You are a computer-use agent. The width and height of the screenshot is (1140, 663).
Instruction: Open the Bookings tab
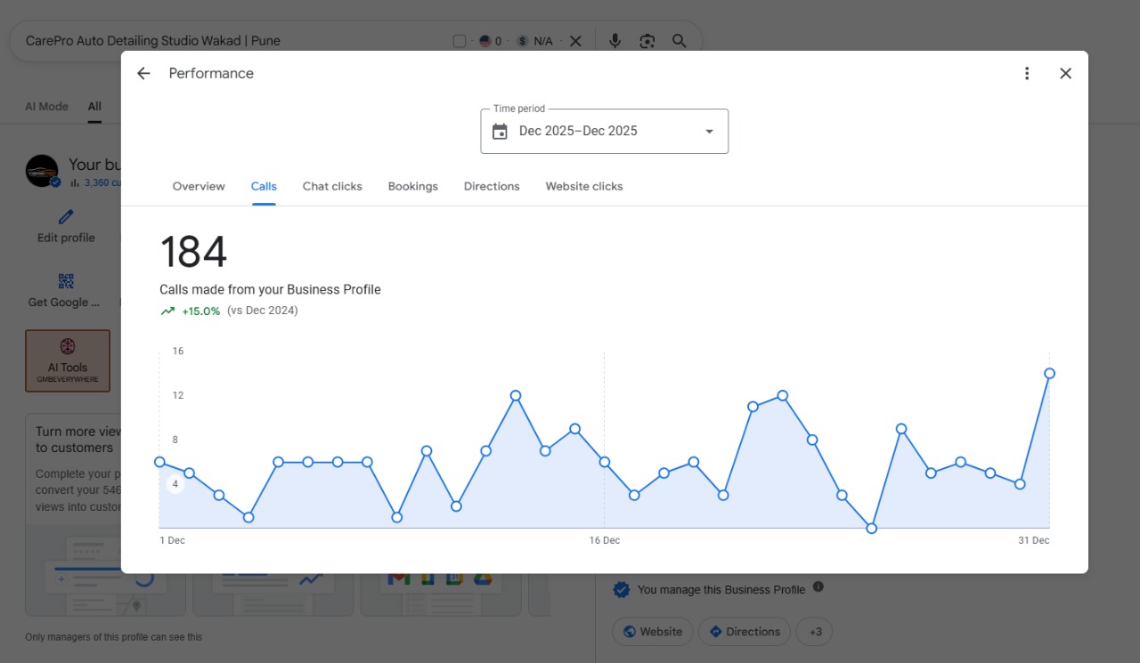tap(413, 186)
